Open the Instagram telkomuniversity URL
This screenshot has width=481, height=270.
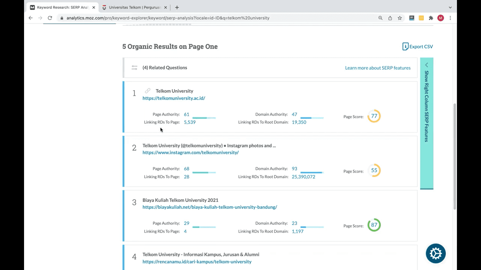(191, 152)
